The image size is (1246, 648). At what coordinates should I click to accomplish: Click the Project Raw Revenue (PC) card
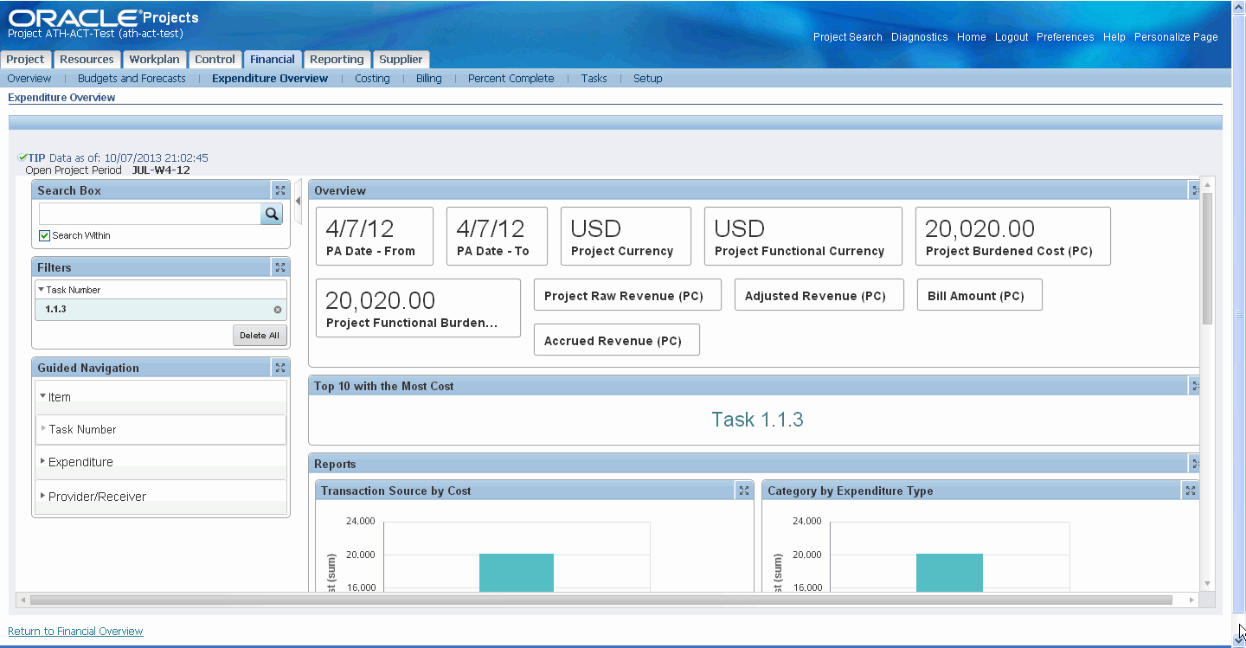[627, 295]
